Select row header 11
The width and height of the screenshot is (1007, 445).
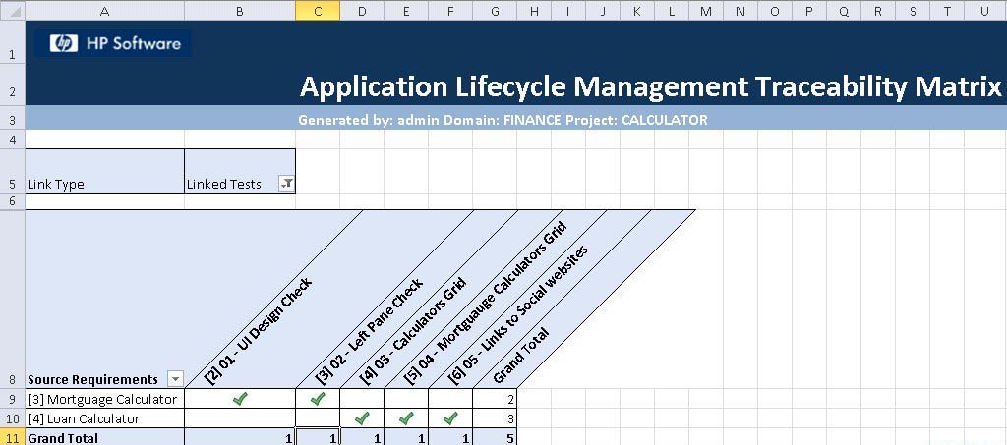(12, 438)
